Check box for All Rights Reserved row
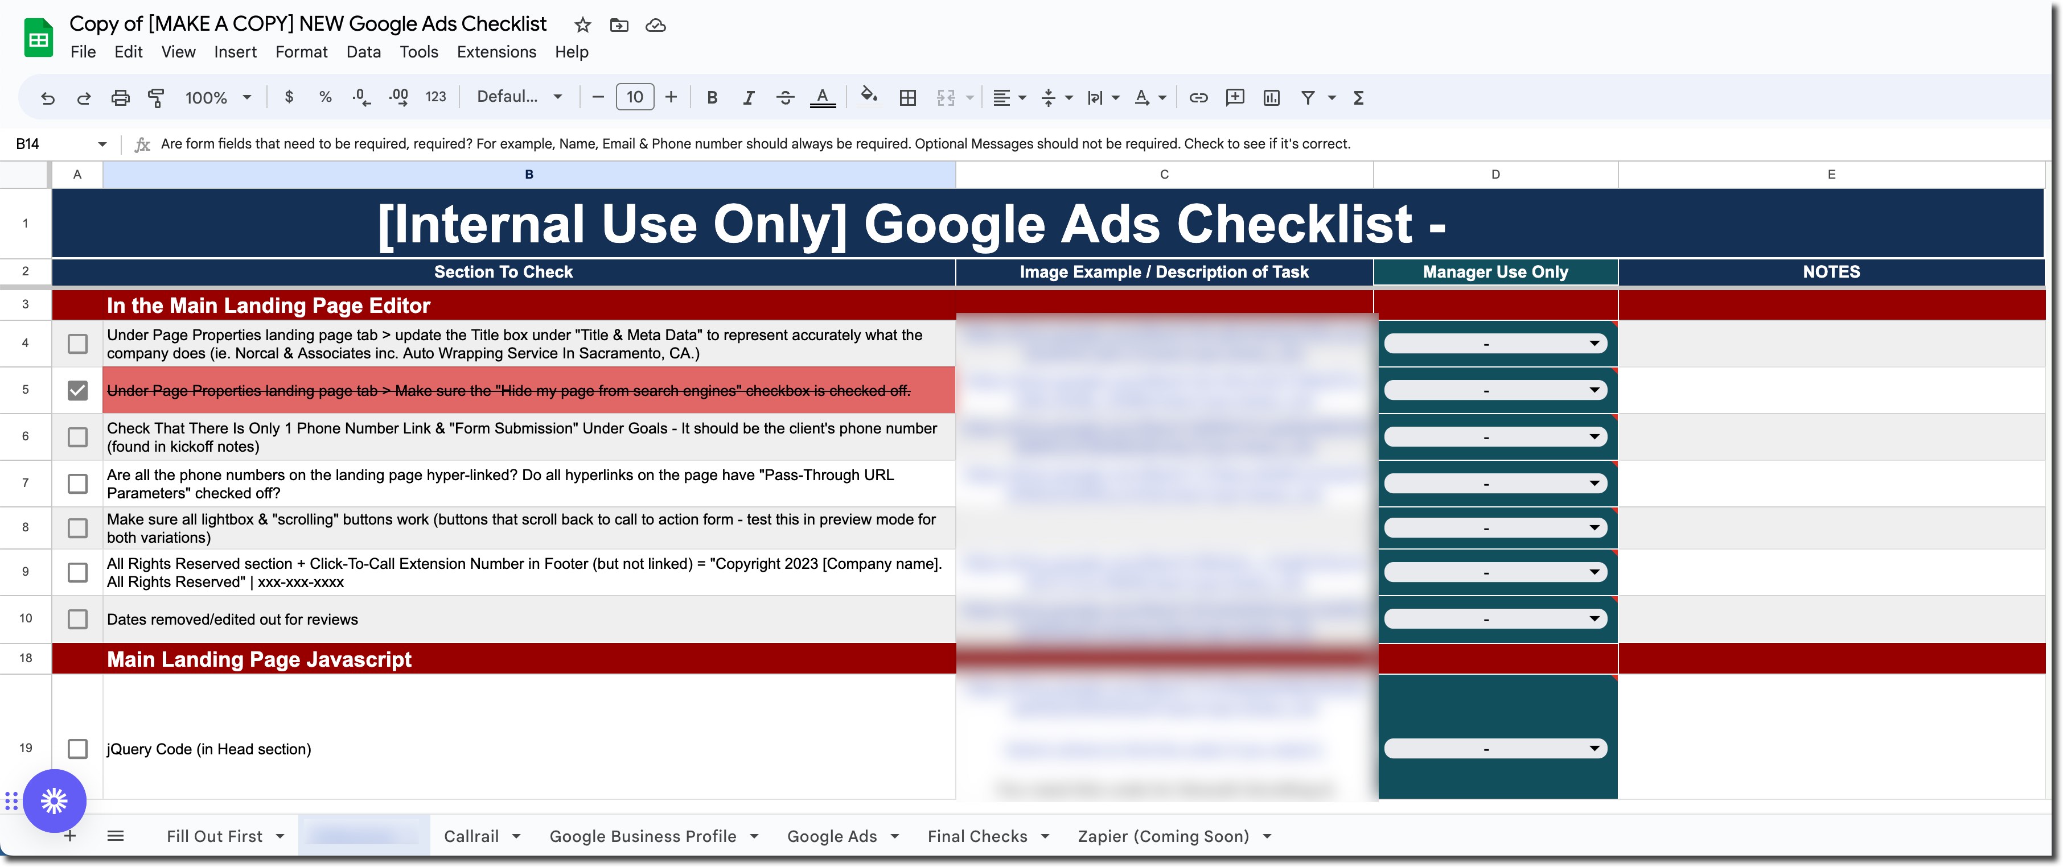Image resolution: width=2063 pixels, height=867 pixels. [77, 572]
